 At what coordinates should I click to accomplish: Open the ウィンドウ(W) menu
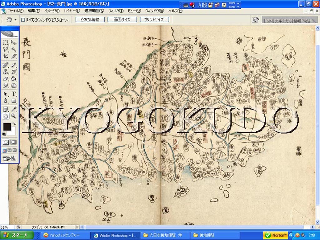tap(154, 11)
